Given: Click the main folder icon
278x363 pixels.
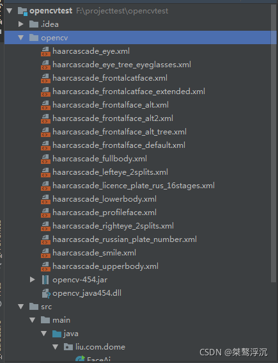Looking at the screenshot, I should point(45,320).
